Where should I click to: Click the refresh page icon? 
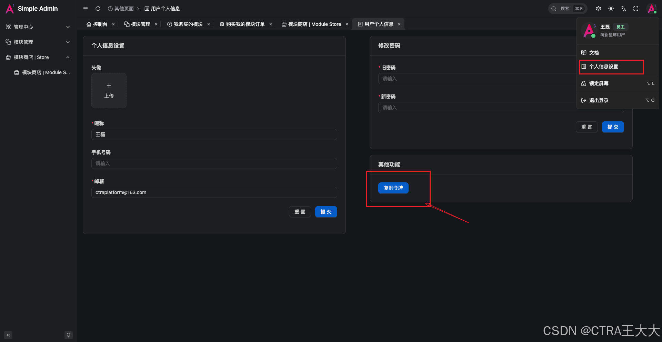tap(98, 9)
